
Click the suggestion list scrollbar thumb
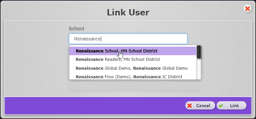tap(199, 52)
